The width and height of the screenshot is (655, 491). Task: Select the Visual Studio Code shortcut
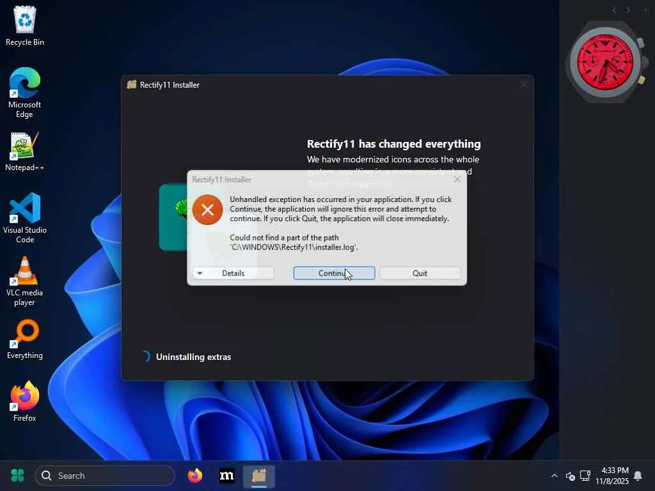[25, 218]
